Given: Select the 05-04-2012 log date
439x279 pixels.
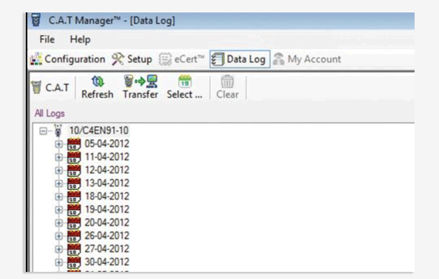Looking at the screenshot, I should coord(107,143).
